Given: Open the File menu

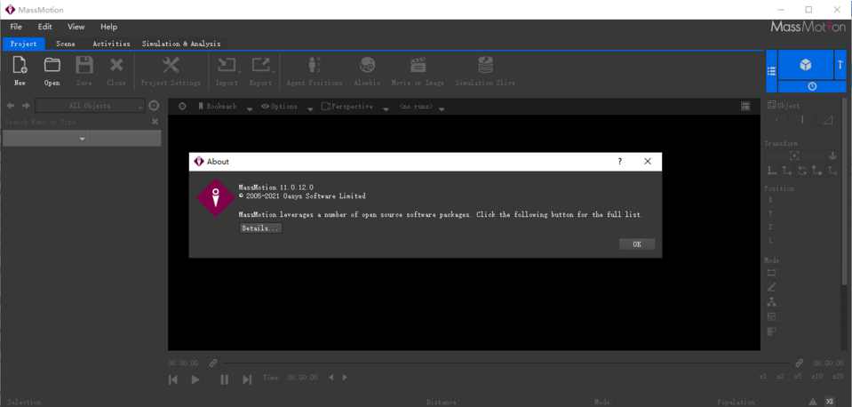Looking at the screenshot, I should (16, 27).
